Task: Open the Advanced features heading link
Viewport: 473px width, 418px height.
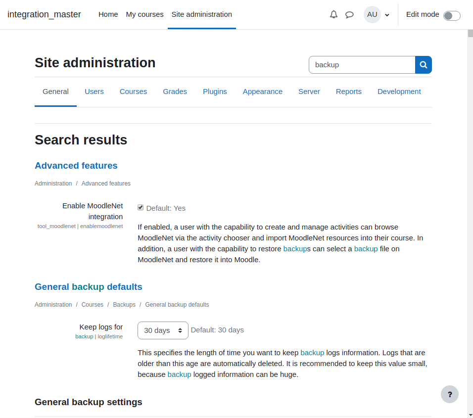Action: (76, 166)
